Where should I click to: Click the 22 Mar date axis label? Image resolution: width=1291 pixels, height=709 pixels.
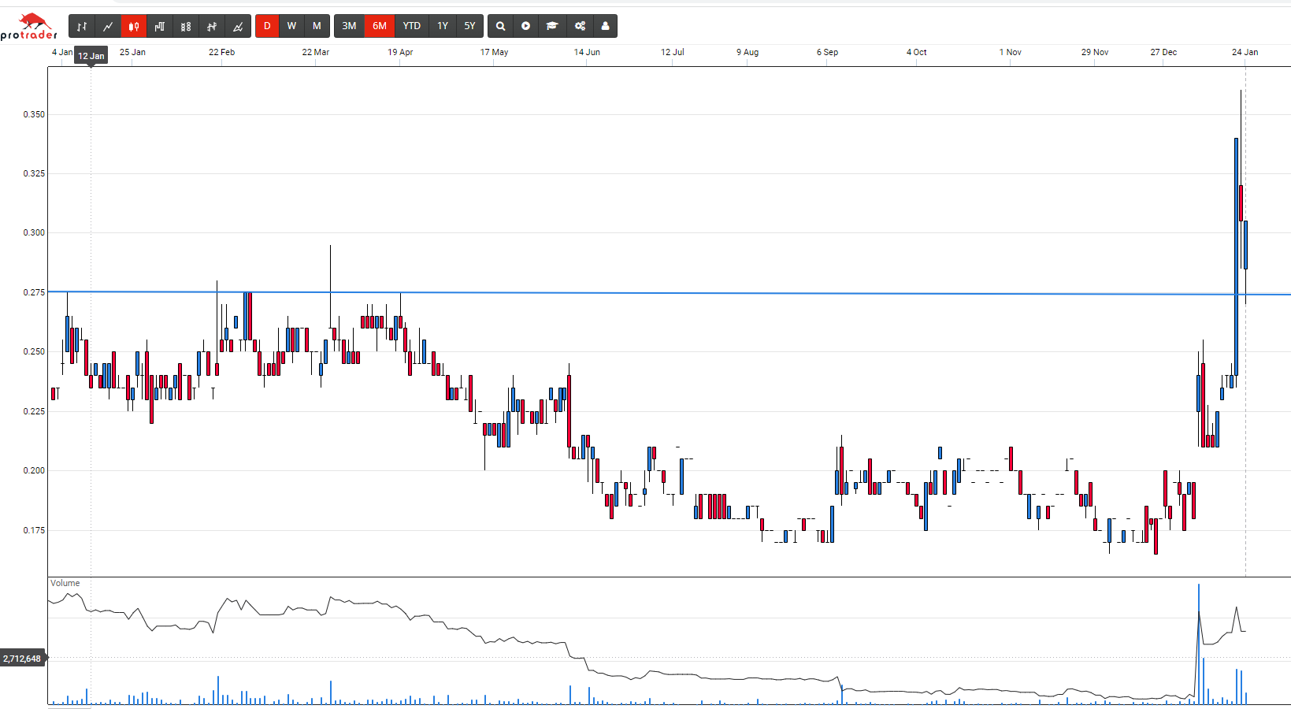point(316,52)
